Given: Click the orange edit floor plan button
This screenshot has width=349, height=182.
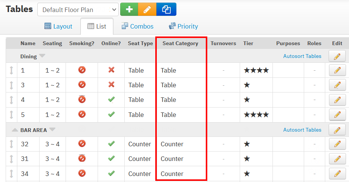Looking at the screenshot, I should click(147, 9).
